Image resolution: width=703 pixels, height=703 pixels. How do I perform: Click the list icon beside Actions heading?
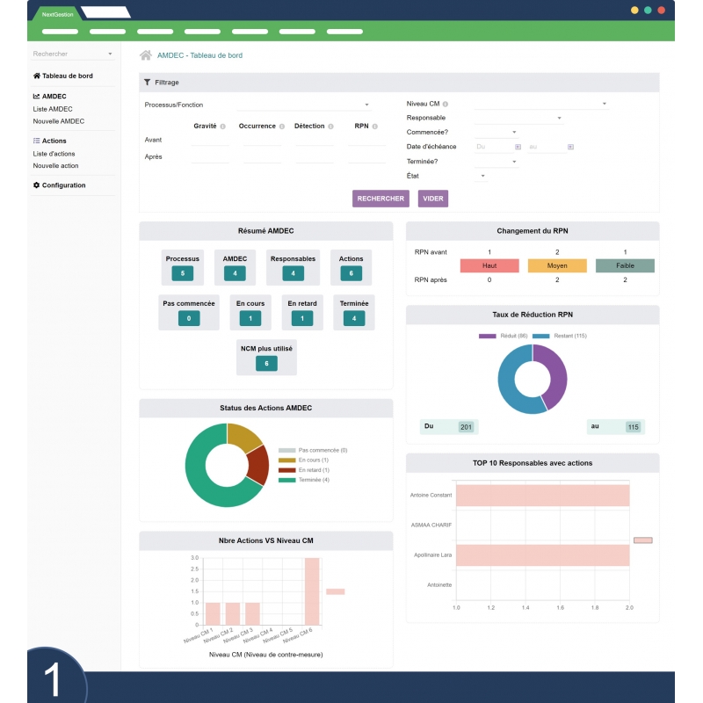pos(37,141)
